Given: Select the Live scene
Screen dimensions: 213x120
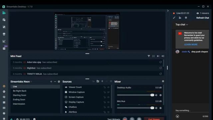Looking at the screenshot, I should tap(35, 87).
